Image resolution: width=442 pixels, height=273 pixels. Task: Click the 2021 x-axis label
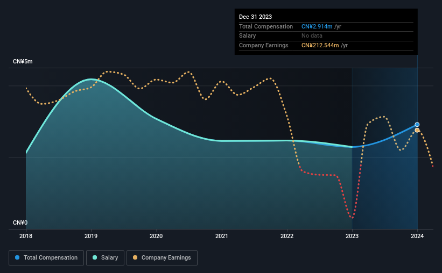point(222,236)
